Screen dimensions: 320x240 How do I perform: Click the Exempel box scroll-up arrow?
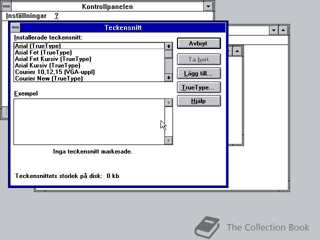coord(168,103)
